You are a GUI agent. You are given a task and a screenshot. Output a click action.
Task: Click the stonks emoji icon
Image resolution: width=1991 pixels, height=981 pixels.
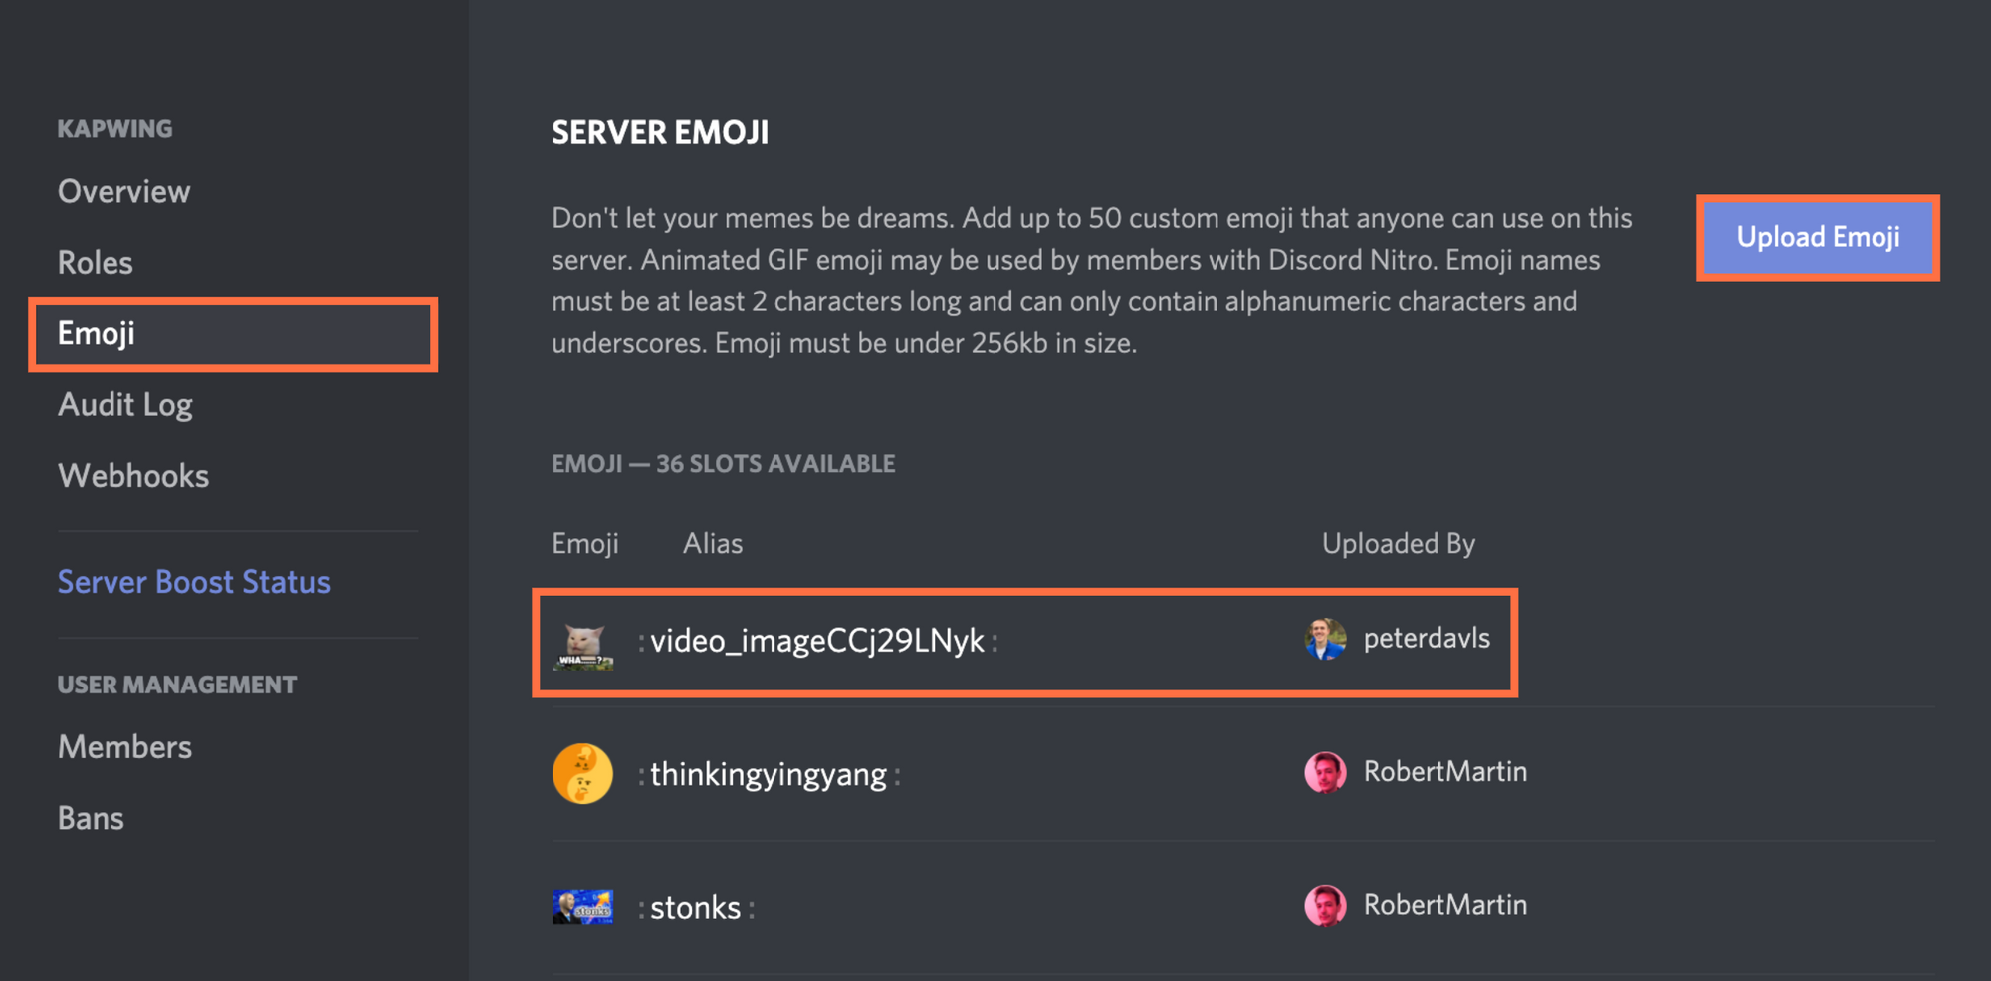[x=583, y=906]
